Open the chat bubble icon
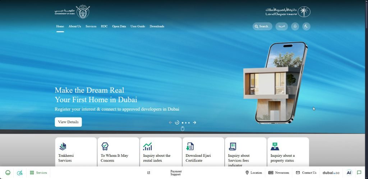The height and width of the screenshot is (179, 368). 359,173
